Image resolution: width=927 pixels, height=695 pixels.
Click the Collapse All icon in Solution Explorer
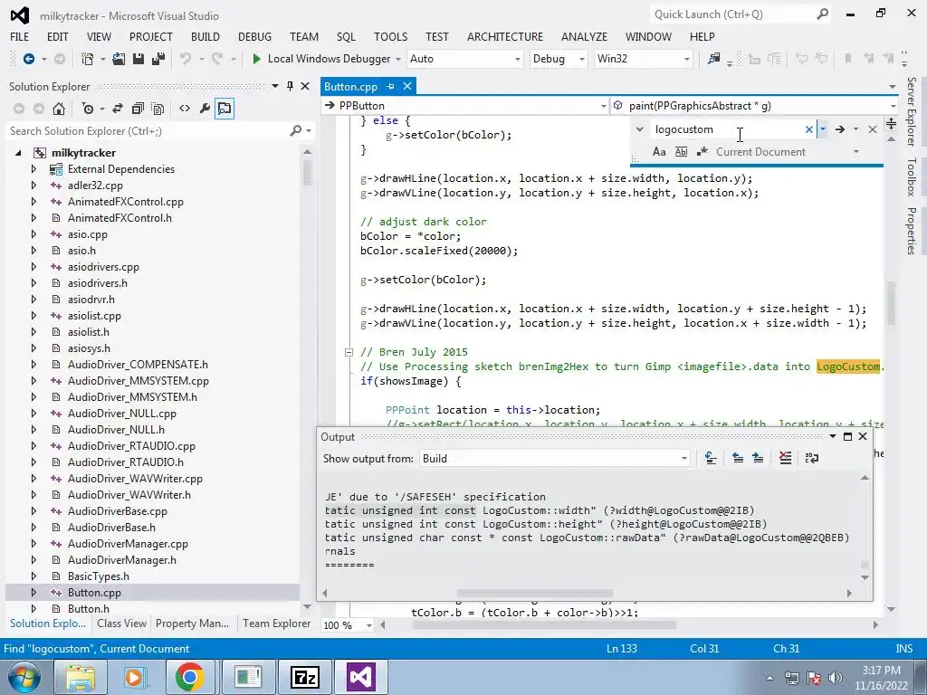point(138,109)
